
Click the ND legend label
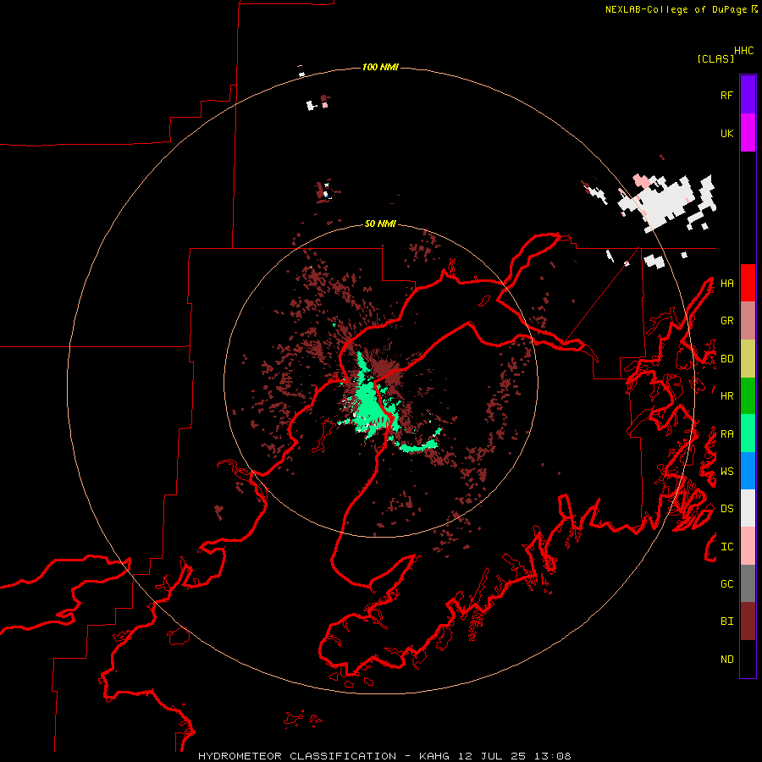click(x=726, y=660)
